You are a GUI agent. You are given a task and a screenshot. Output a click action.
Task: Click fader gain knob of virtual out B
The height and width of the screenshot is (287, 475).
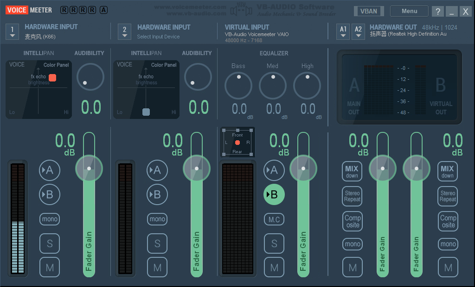pyautogui.click(x=417, y=168)
